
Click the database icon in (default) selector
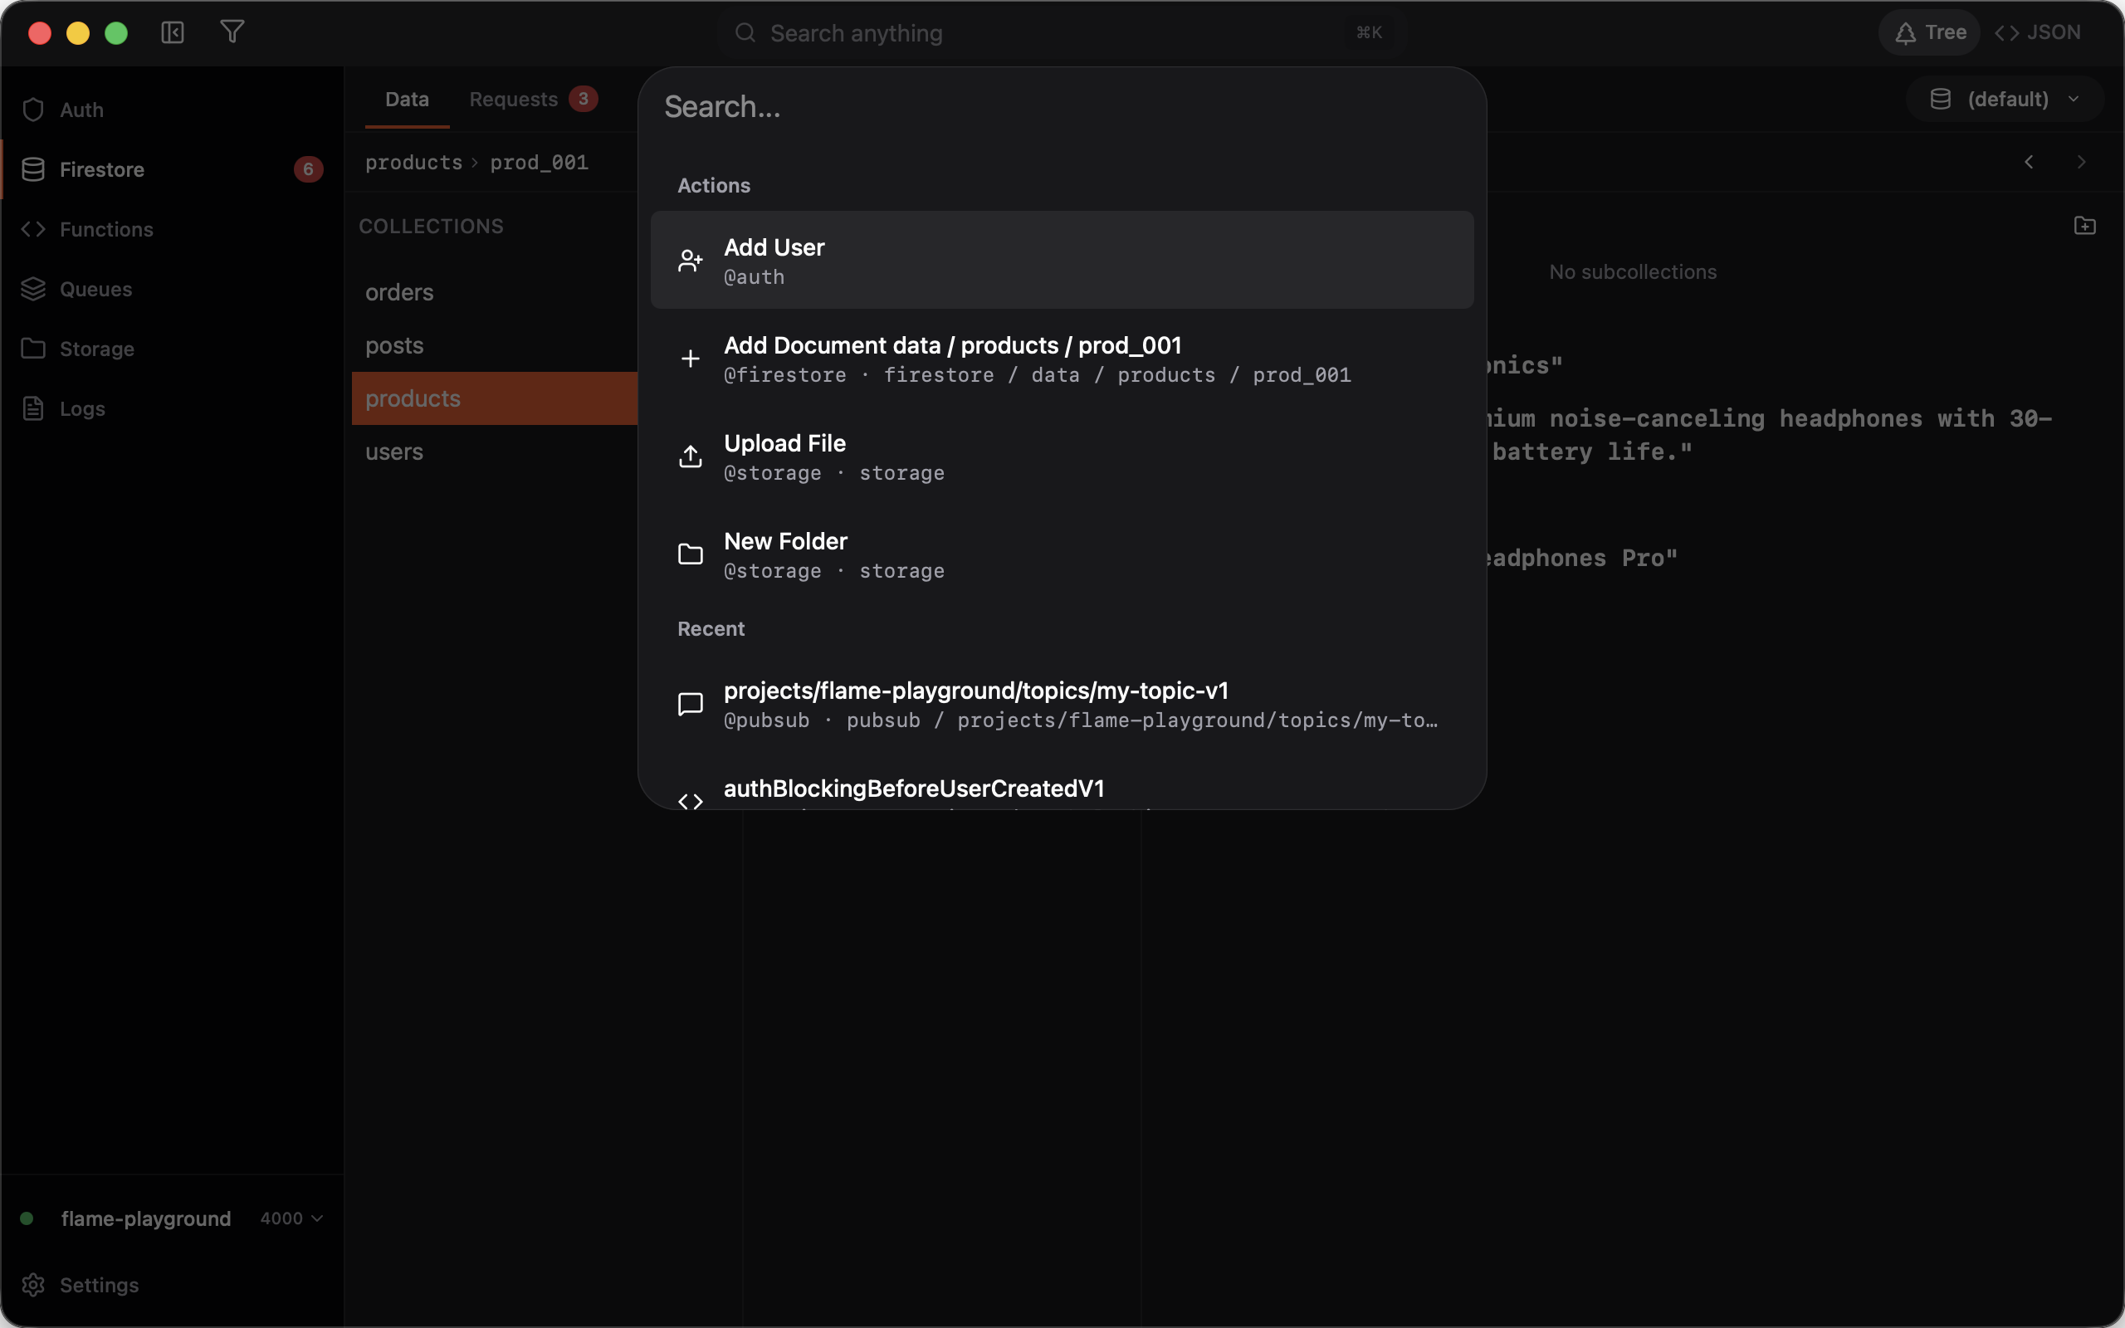pos(1941,100)
